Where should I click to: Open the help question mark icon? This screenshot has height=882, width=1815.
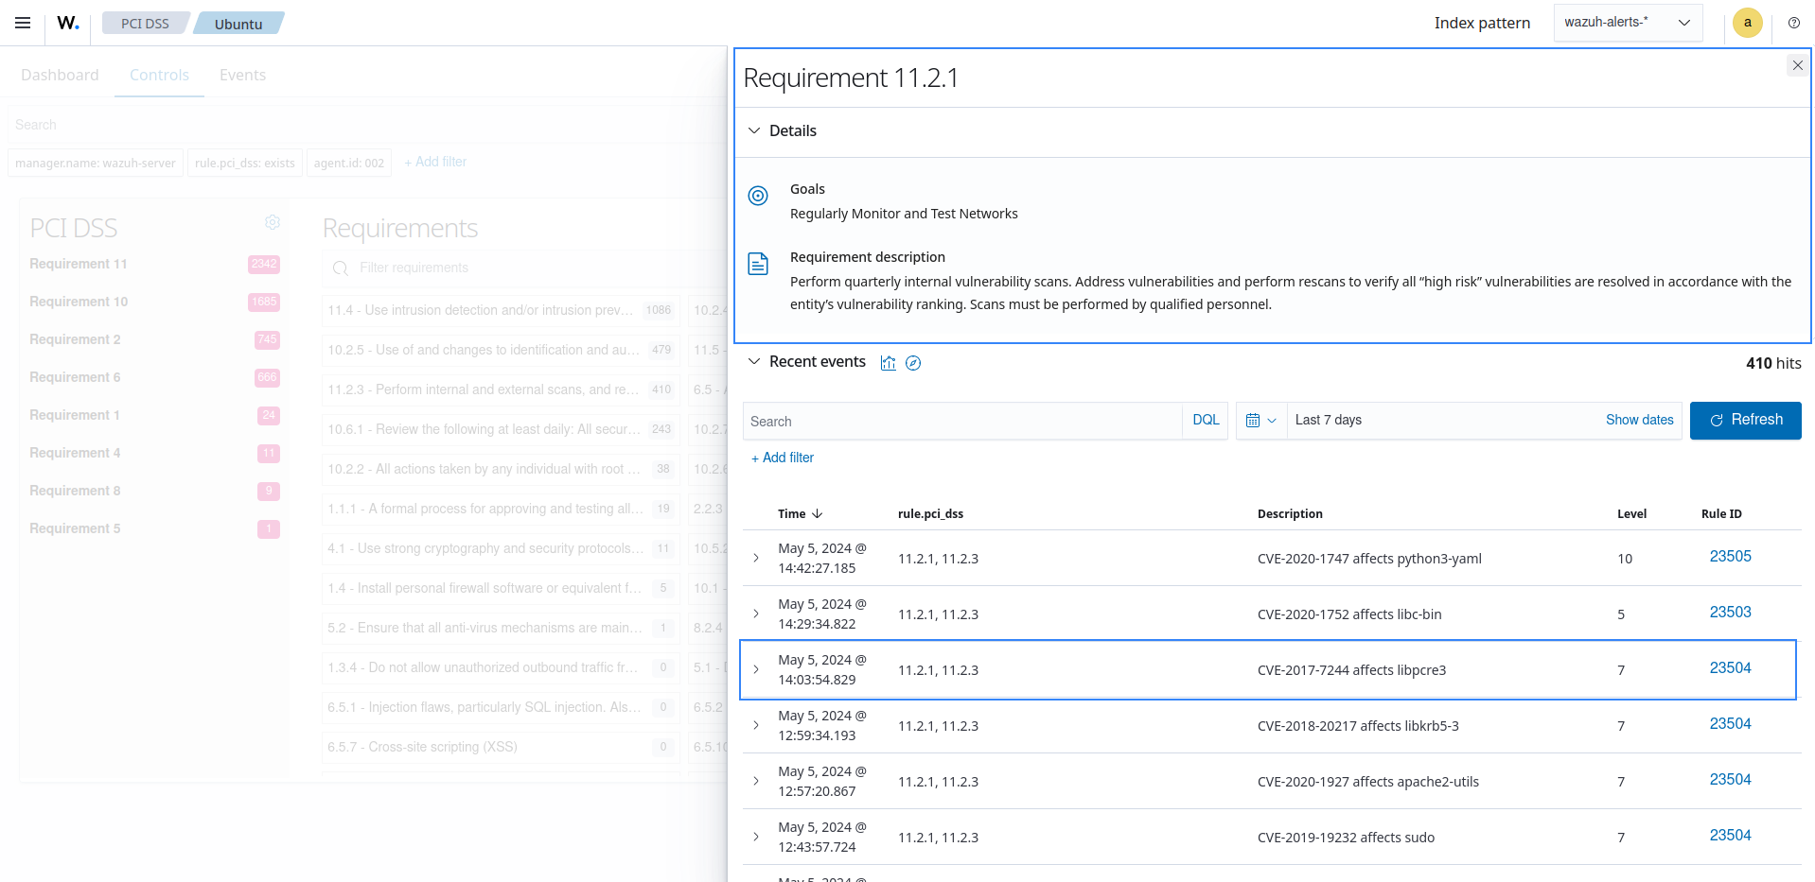1794,23
